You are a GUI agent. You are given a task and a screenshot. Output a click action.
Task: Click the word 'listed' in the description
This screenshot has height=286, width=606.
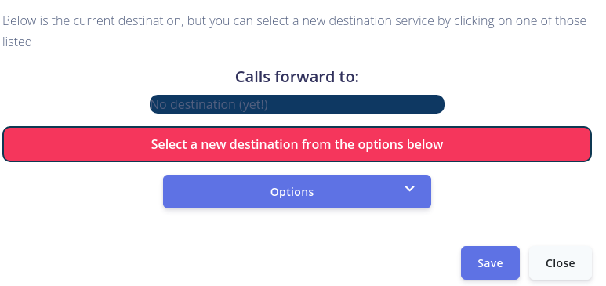click(17, 42)
